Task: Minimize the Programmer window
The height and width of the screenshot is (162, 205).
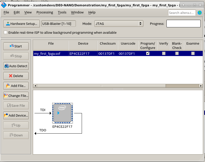Action: point(189,5)
